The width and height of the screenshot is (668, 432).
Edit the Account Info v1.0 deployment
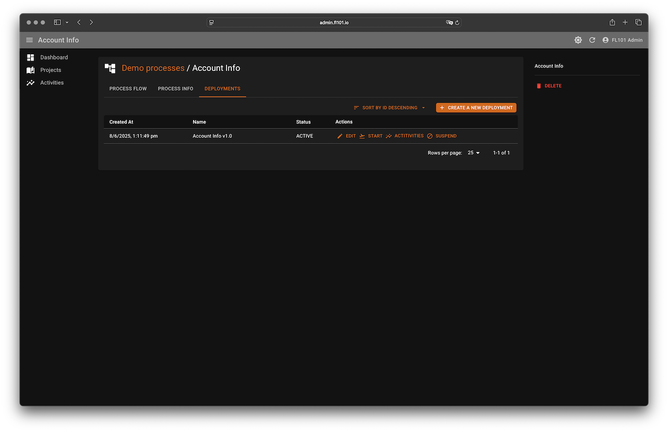tap(347, 136)
